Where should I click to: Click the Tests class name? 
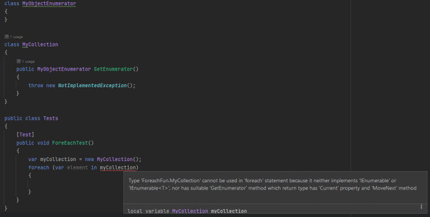(51, 119)
